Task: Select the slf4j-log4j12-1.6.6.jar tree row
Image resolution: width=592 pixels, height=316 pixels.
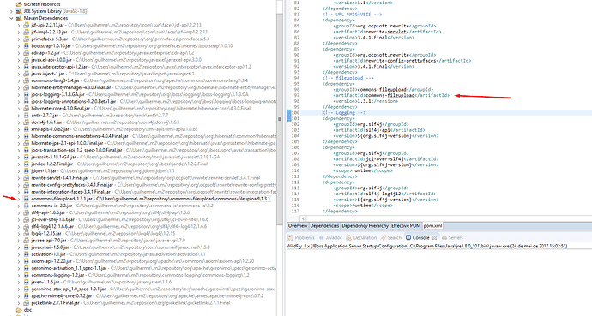Action: pyautogui.click(x=115, y=226)
